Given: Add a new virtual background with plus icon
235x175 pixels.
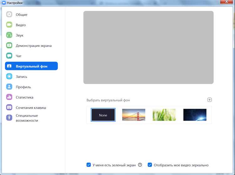Looking at the screenshot, I should pos(210,100).
